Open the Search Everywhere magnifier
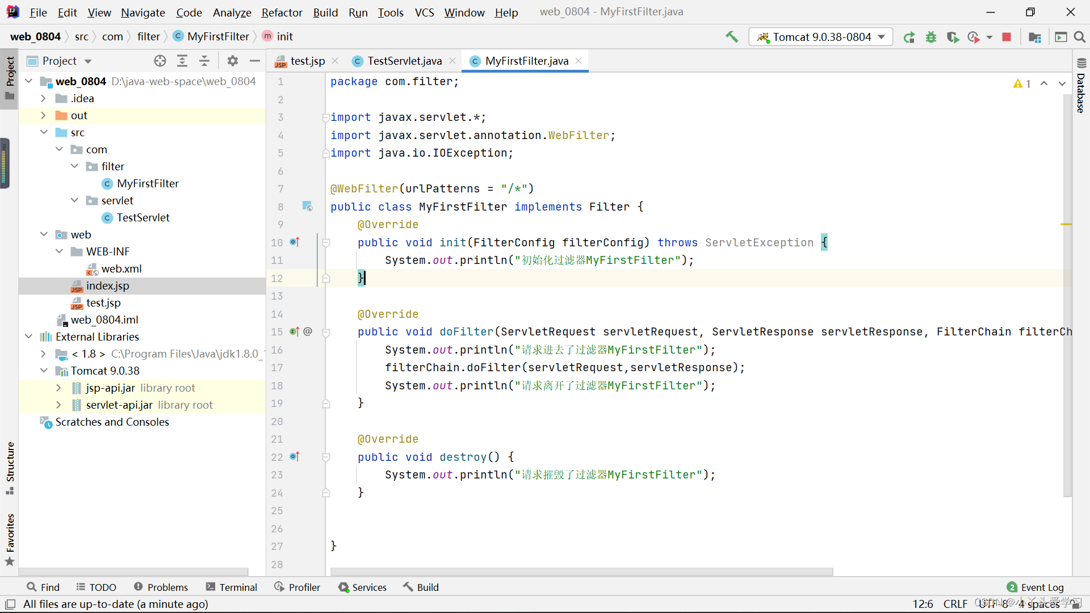The width and height of the screenshot is (1090, 613). [x=1079, y=37]
